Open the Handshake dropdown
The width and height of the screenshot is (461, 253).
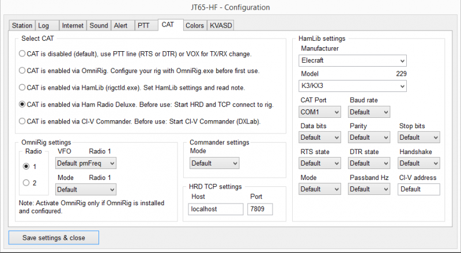(418, 163)
